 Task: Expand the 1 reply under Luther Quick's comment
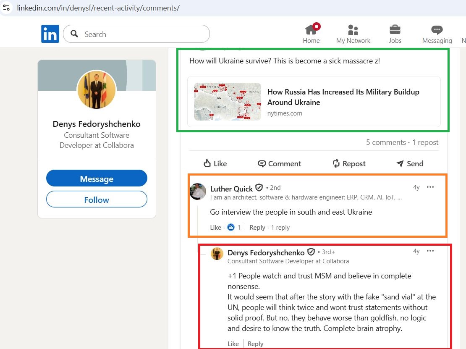tap(280, 227)
